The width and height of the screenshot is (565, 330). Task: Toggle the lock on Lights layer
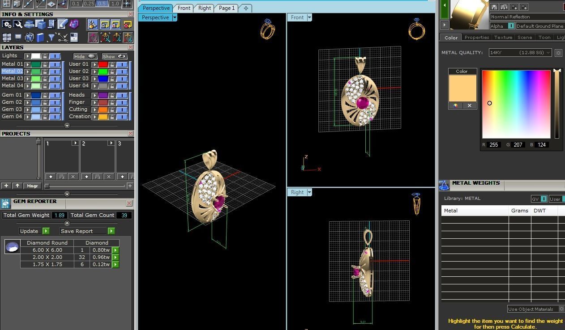point(45,56)
